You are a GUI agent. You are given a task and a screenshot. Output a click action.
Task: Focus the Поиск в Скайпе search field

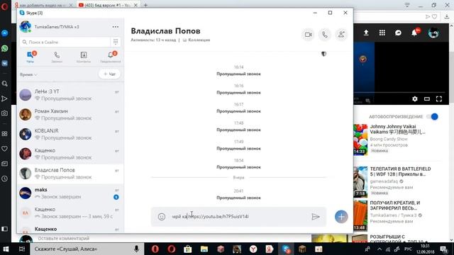(x=65, y=42)
